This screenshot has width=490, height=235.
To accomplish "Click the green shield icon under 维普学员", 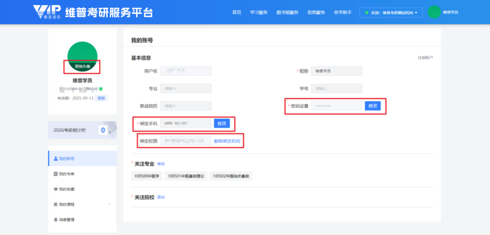I will (101, 89).
